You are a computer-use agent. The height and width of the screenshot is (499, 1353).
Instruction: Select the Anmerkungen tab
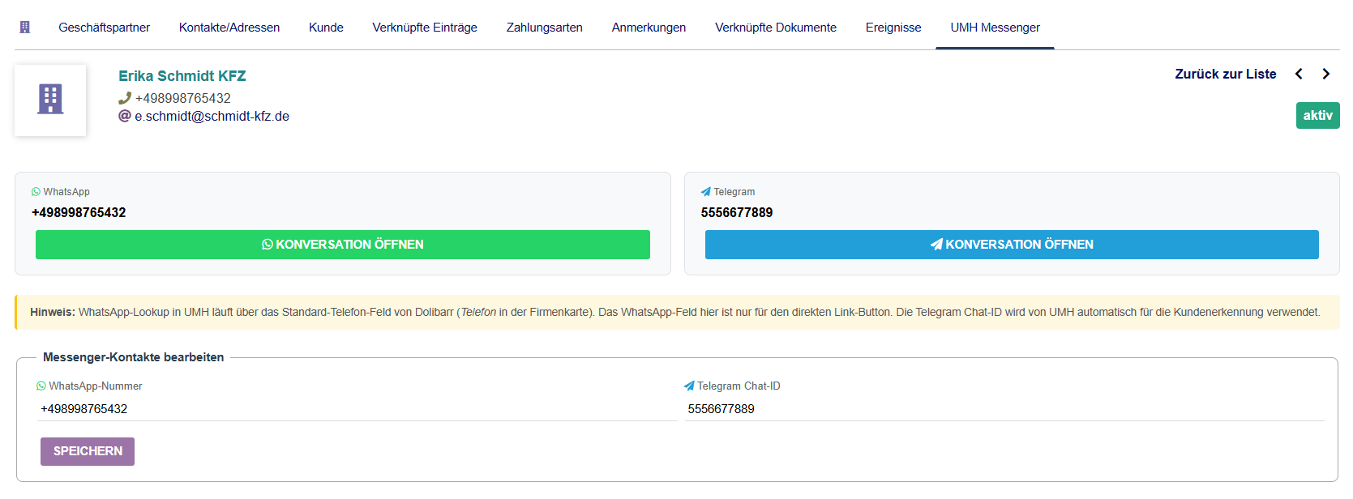click(649, 28)
